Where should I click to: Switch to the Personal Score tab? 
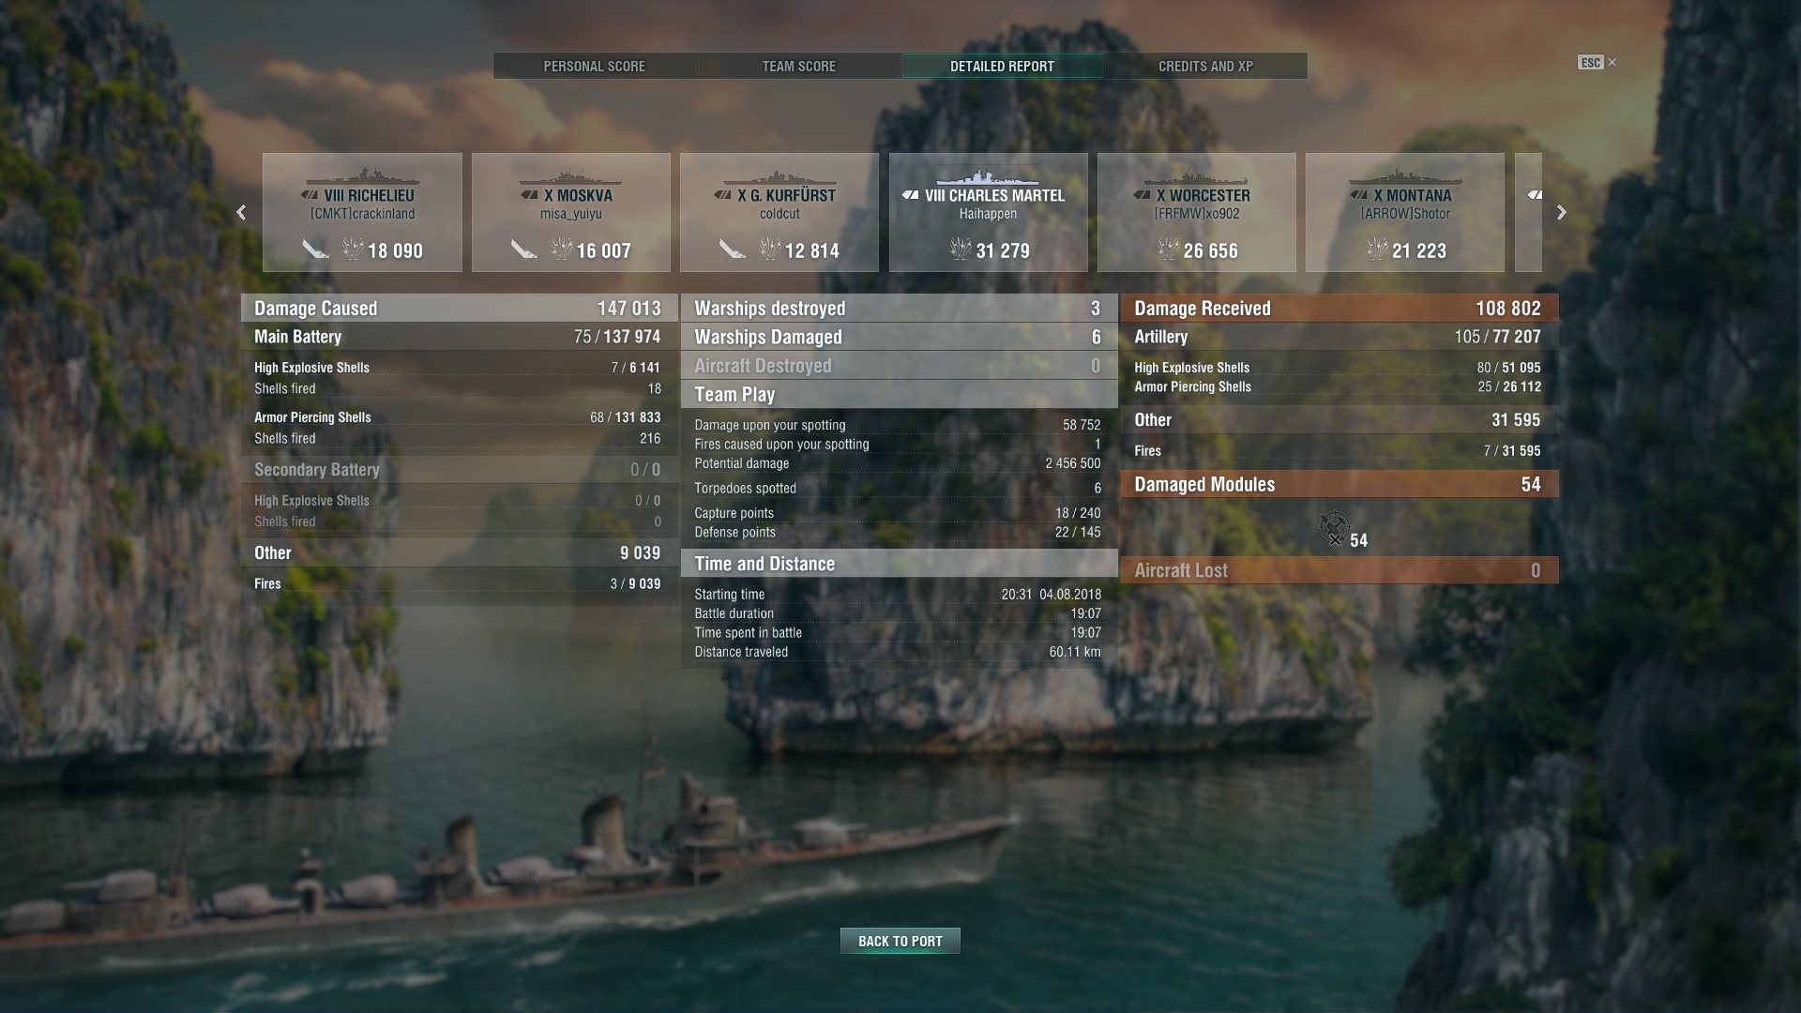pos(595,66)
